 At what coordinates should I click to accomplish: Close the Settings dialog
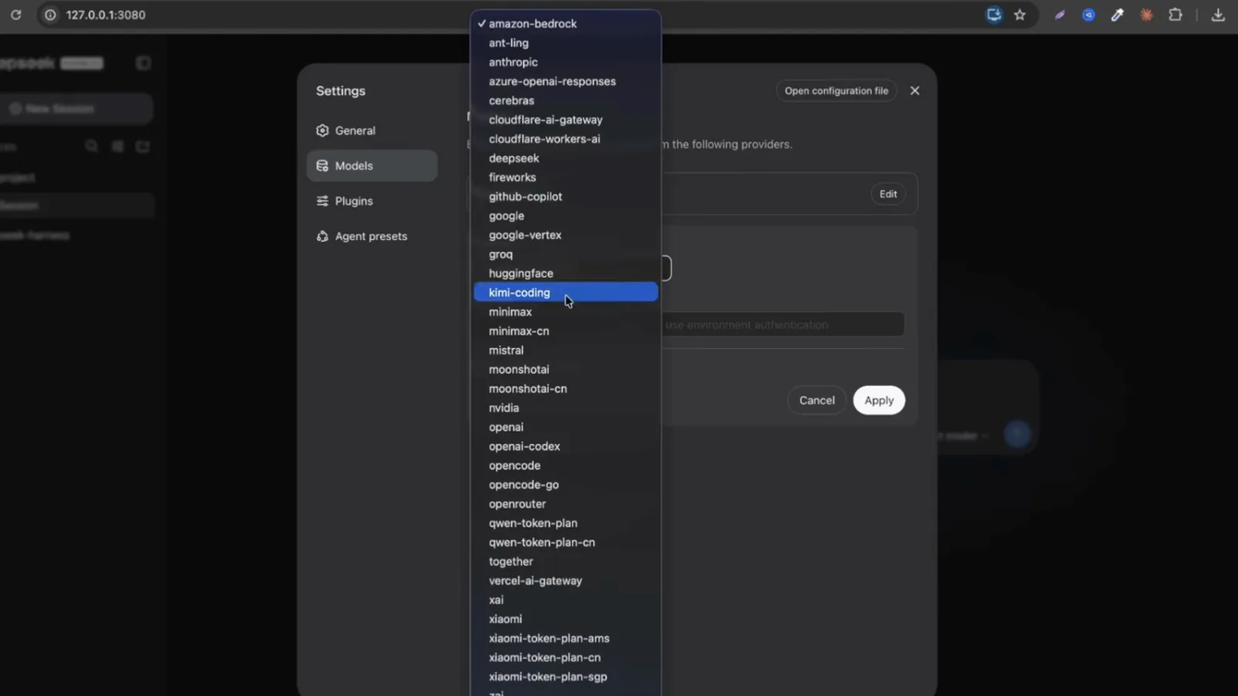click(915, 90)
